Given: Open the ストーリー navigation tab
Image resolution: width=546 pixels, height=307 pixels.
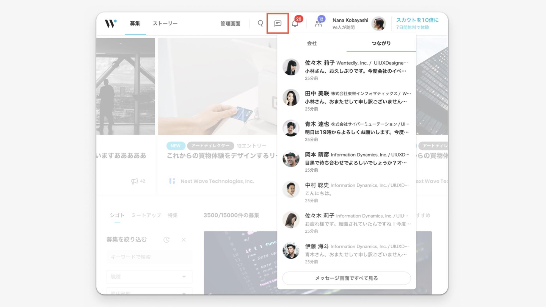Looking at the screenshot, I should 165,23.
